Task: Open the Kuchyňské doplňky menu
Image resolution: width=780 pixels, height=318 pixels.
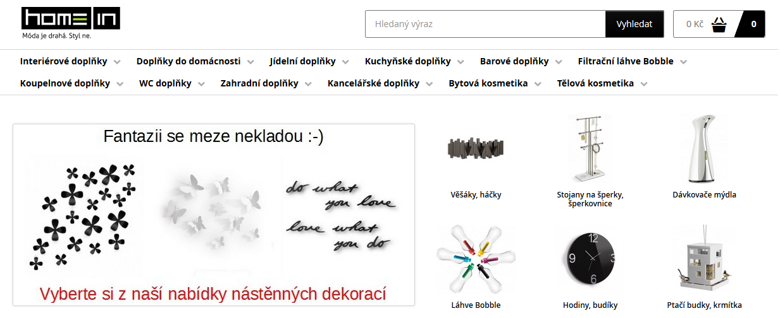Action: point(407,61)
